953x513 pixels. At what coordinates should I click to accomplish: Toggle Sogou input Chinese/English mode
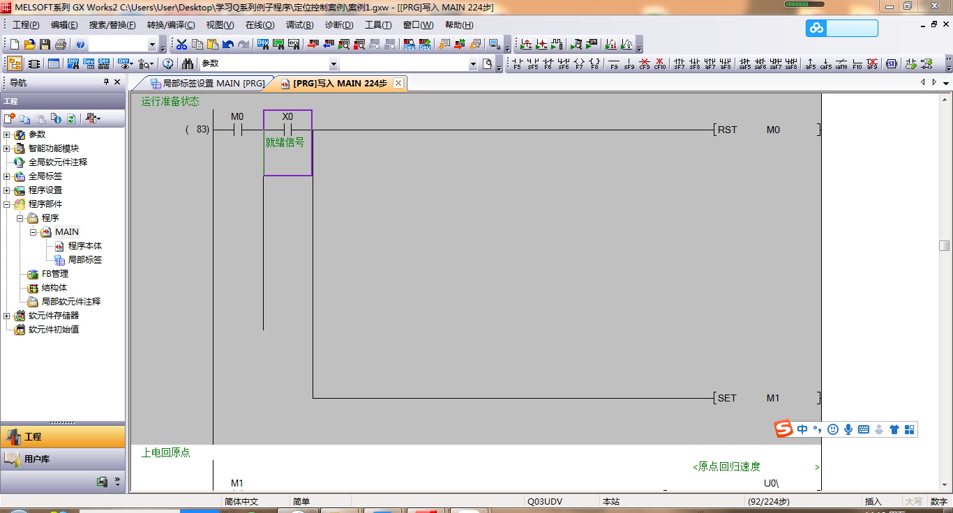point(802,429)
